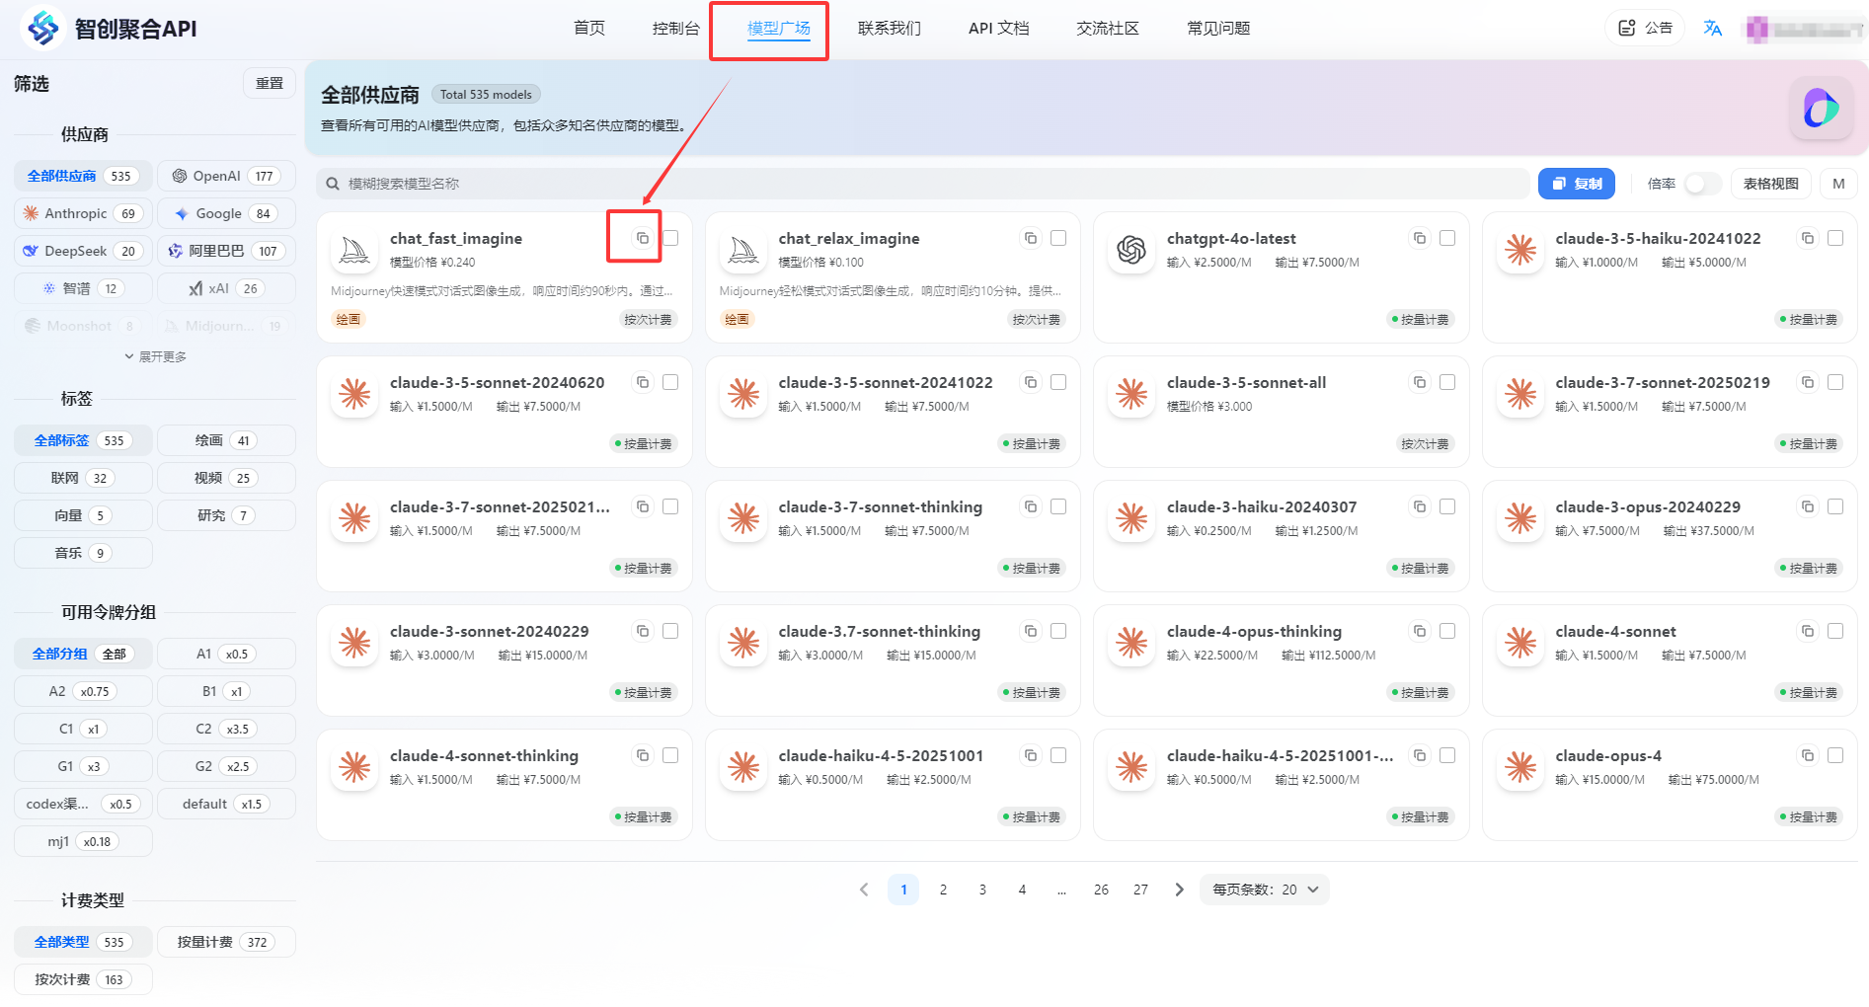Open the 每页条数 page size dropdown
This screenshot has width=1869, height=1007.
coord(1264,889)
